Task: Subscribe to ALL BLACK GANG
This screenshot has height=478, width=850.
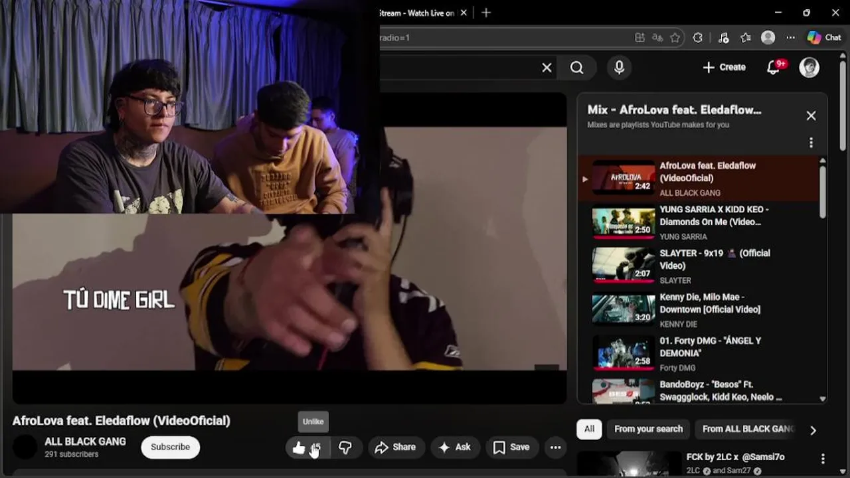Action: tap(170, 447)
